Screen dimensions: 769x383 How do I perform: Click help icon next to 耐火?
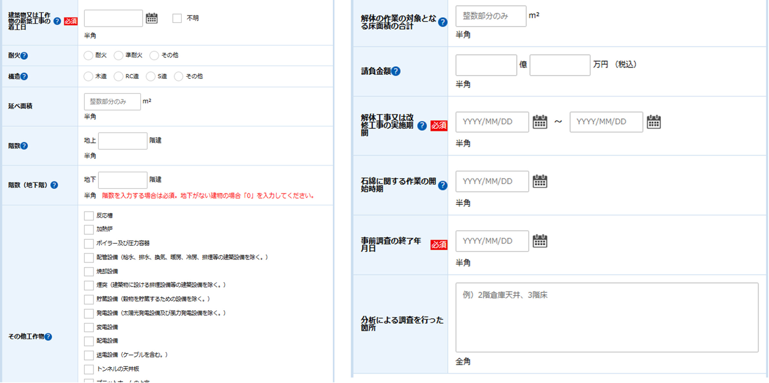click(x=24, y=56)
